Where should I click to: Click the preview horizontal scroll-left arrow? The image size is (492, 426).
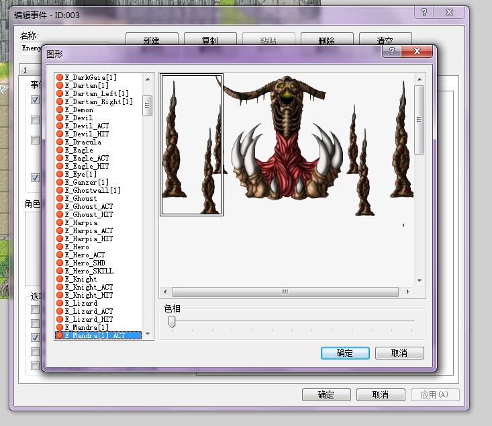tap(165, 292)
